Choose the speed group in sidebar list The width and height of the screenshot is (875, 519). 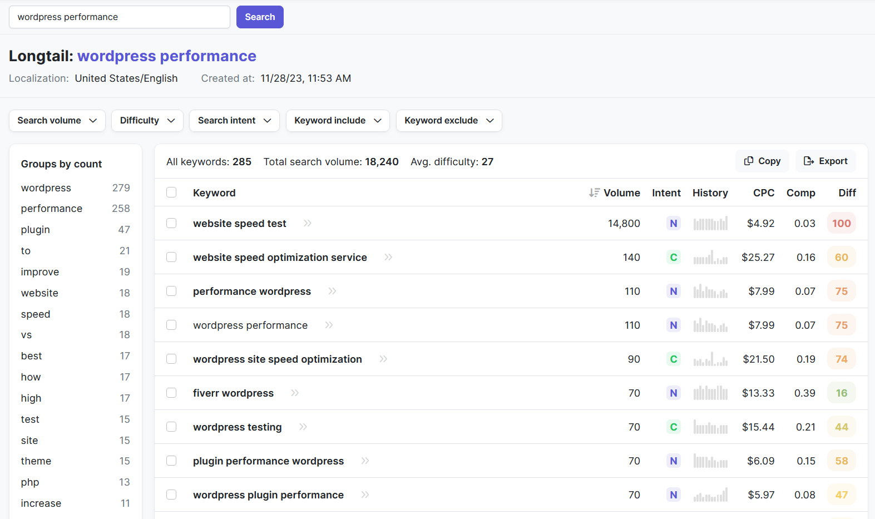point(36,314)
